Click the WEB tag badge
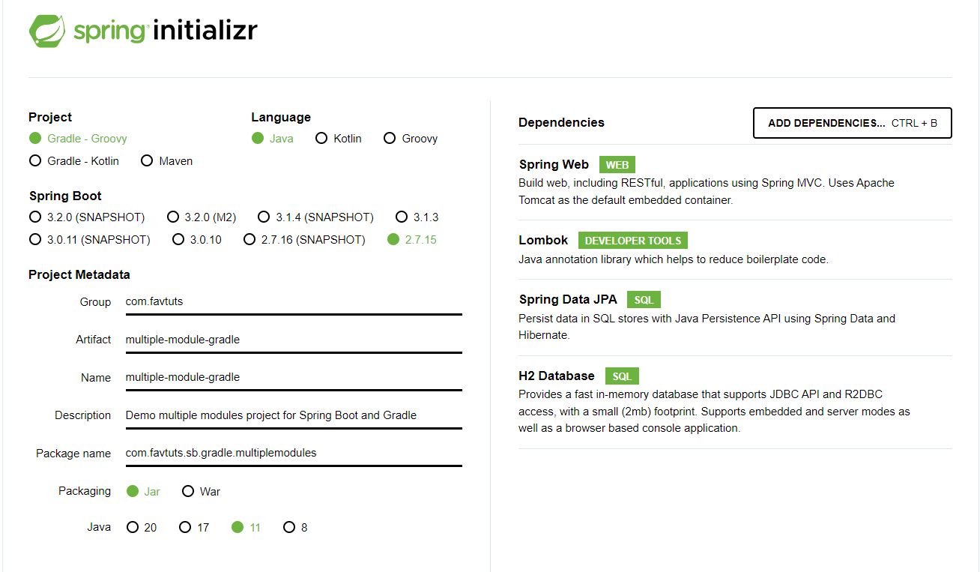The height and width of the screenshot is (572, 980). [617, 165]
